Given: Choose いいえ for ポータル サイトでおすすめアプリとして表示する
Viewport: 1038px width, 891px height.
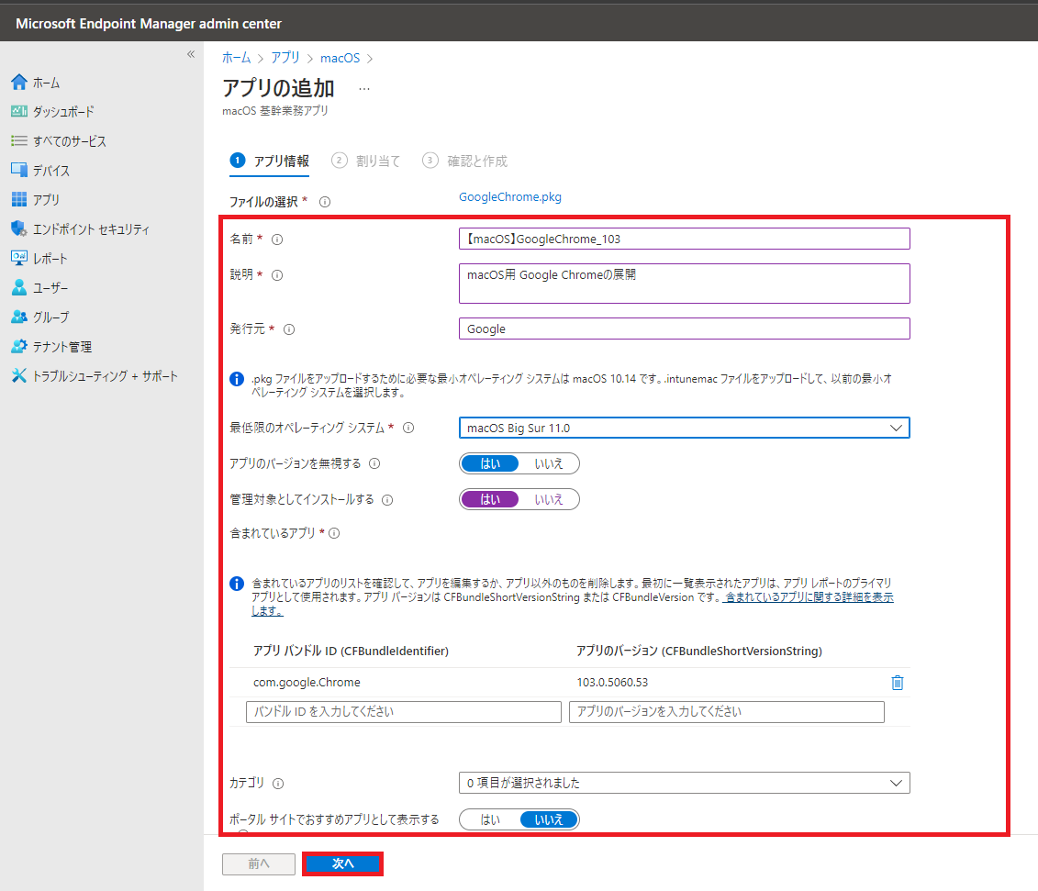Looking at the screenshot, I should (548, 819).
